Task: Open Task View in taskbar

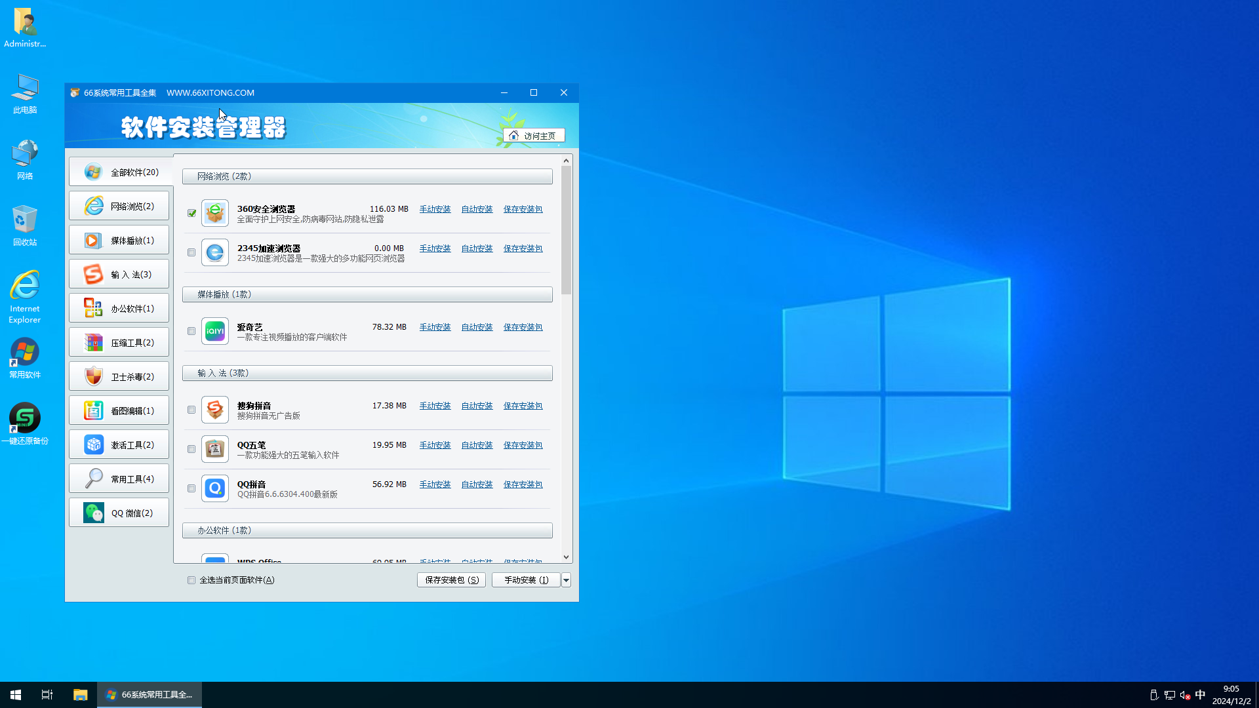Action: (x=47, y=695)
